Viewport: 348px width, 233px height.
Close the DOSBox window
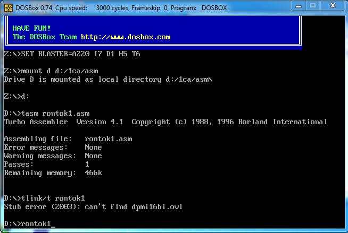333,5
